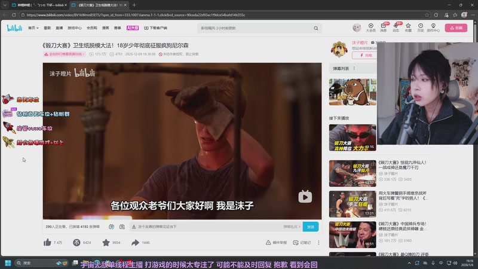Image resolution: width=478 pixels, height=269 pixels.
Task: Click 下载客户端 link
Action: 156,28
